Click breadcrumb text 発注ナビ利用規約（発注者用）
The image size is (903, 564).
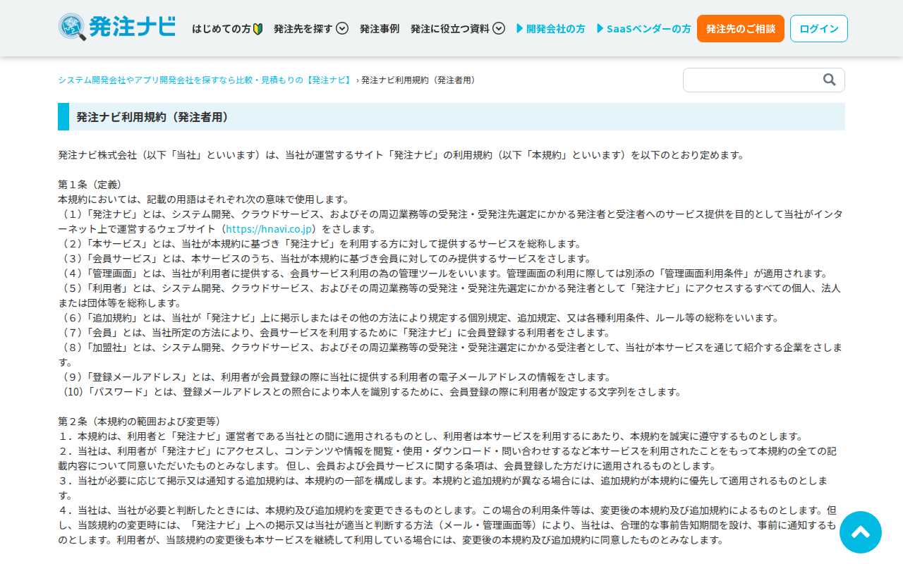(x=420, y=80)
